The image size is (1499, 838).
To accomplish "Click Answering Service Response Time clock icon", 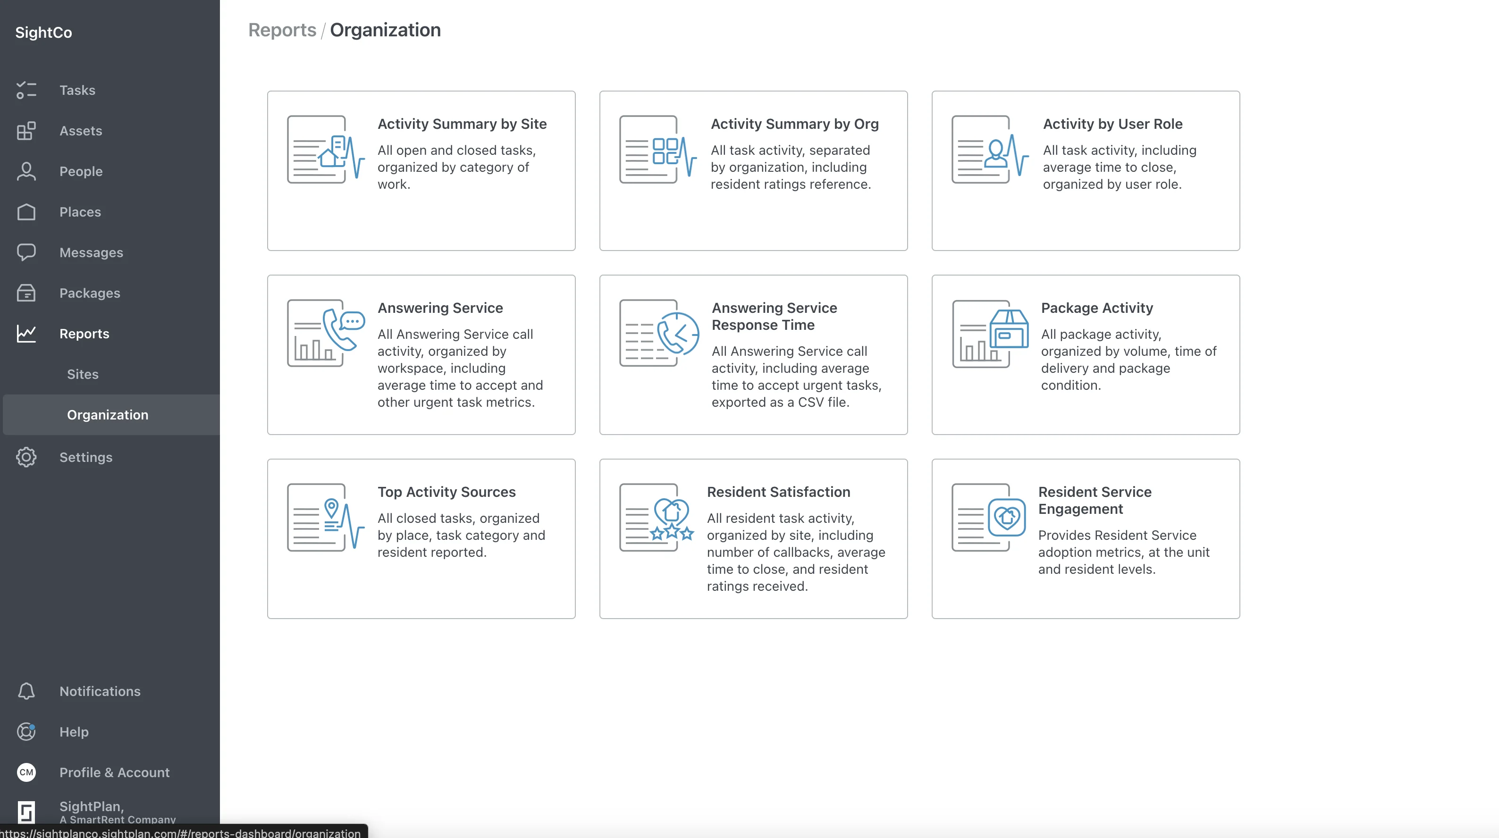I will tap(659, 334).
